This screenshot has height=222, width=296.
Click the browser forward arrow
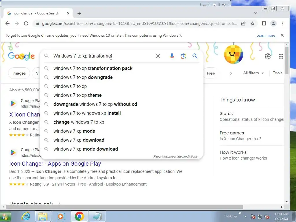17,23
